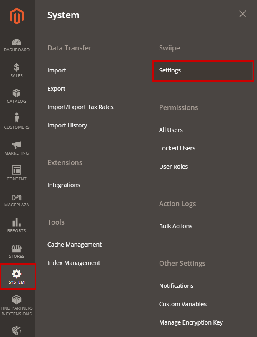Close the System menu panel
Screen dimensions: 257x337
point(242,14)
